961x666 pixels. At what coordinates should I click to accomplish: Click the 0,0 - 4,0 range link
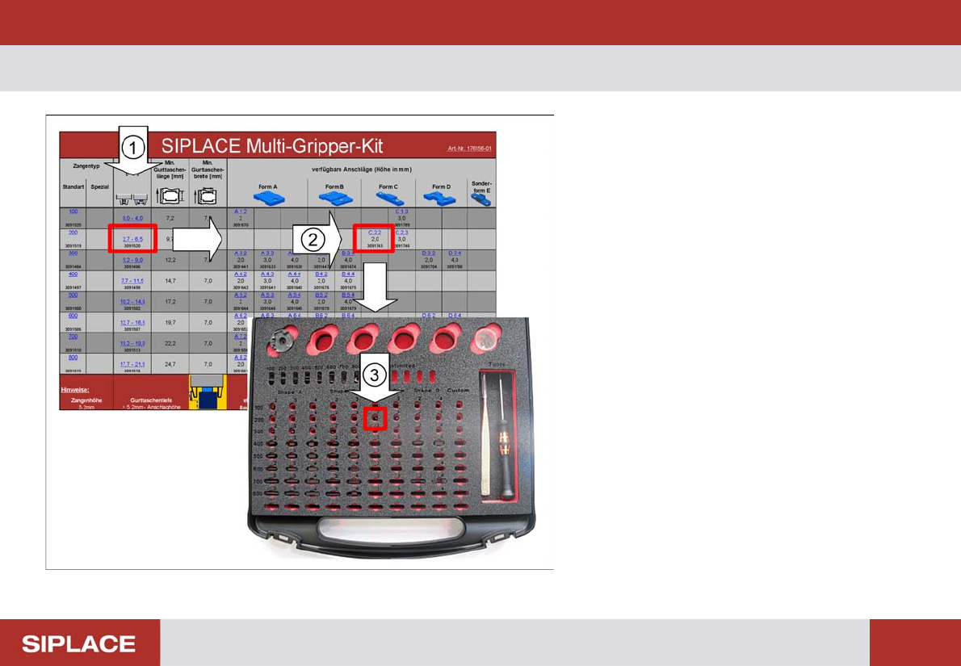pos(132,218)
